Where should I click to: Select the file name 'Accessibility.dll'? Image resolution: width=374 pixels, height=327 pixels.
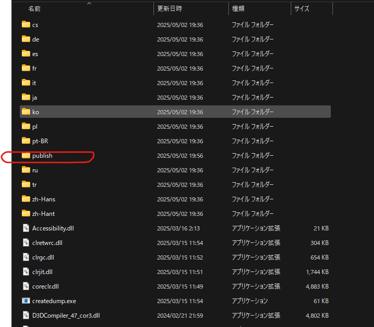[x=53, y=228]
